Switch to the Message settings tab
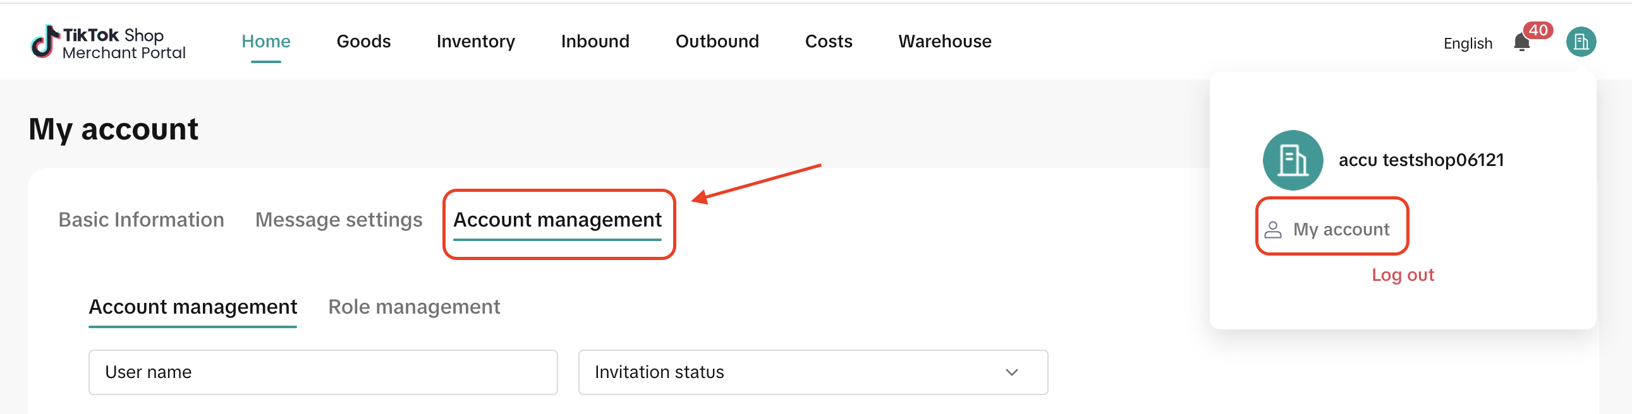 click(338, 220)
